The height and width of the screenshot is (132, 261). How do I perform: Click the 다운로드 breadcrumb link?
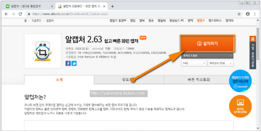[x=37, y=21]
